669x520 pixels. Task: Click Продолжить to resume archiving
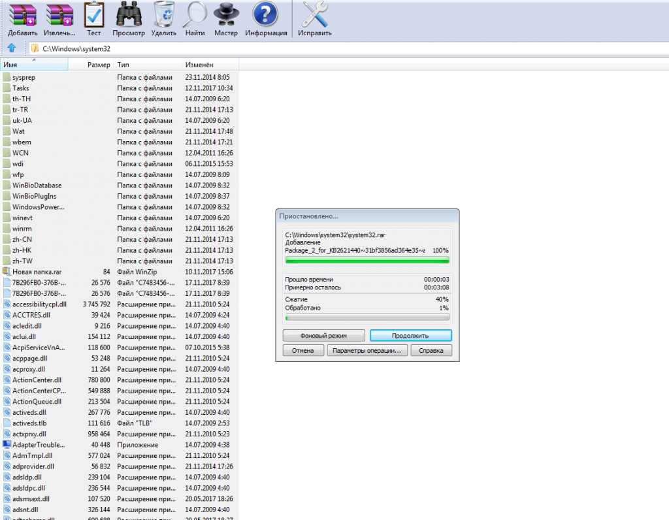click(x=410, y=336)
